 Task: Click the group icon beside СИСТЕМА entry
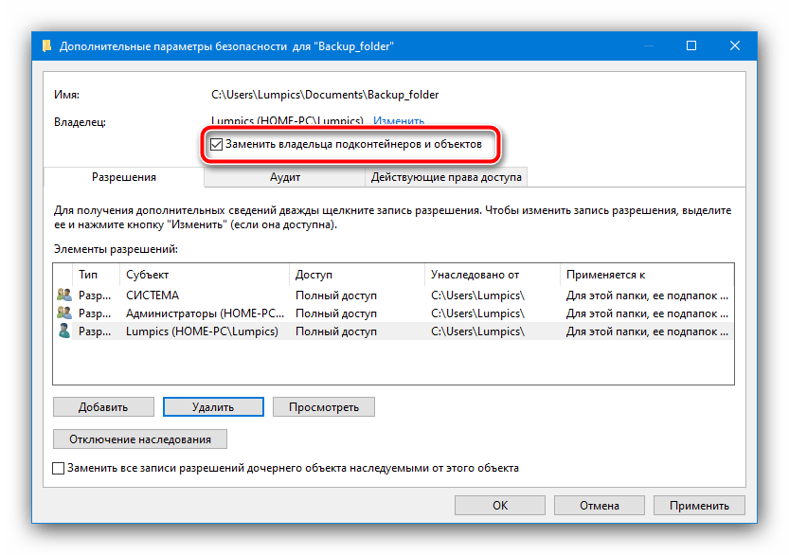click(x=64, y=295)
